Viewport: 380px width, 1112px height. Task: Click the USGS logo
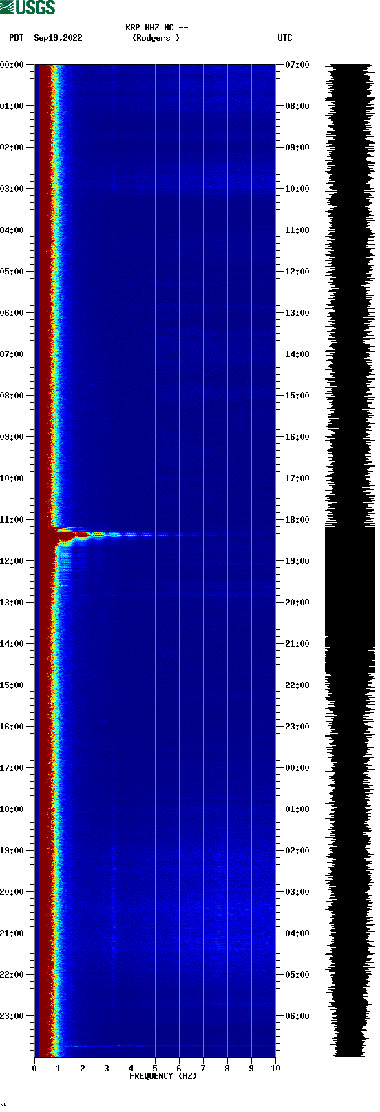(x=28, y=8)
